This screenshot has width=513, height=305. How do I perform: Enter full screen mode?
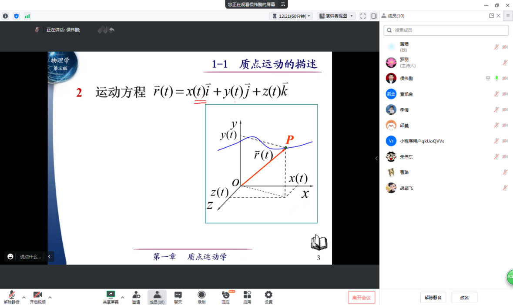click(363, 16)
